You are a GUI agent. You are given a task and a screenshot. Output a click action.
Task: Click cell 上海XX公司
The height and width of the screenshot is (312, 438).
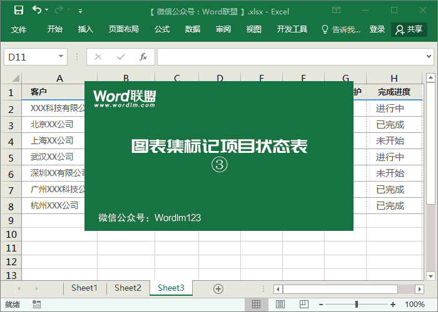[x=53, y=140]
